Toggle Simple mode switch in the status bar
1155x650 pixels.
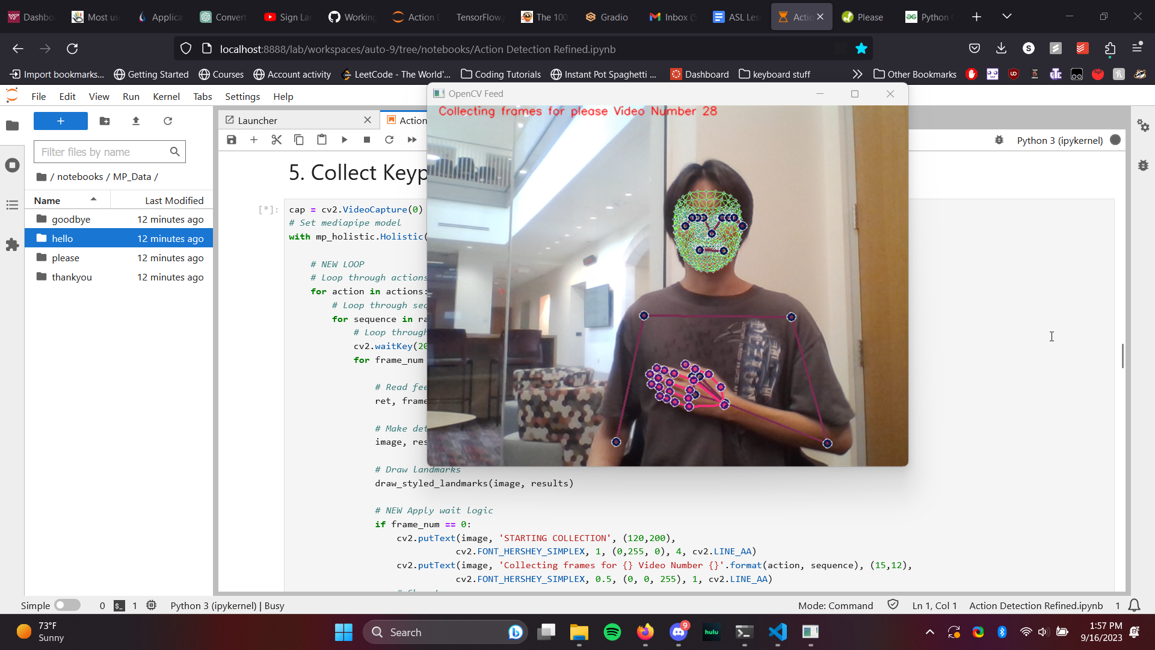click(67, 605)
